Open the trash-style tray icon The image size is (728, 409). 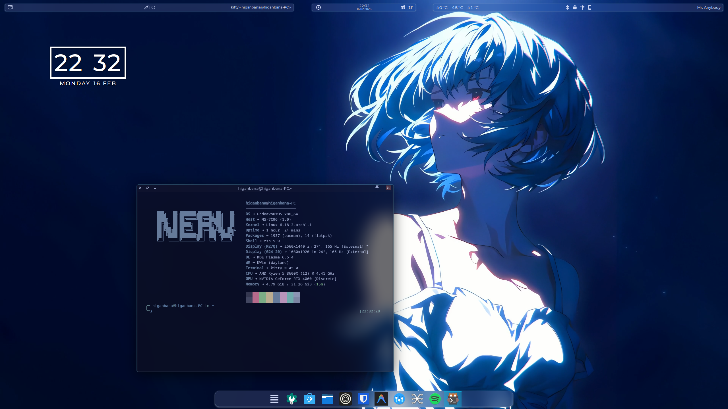tap(575, 7)
